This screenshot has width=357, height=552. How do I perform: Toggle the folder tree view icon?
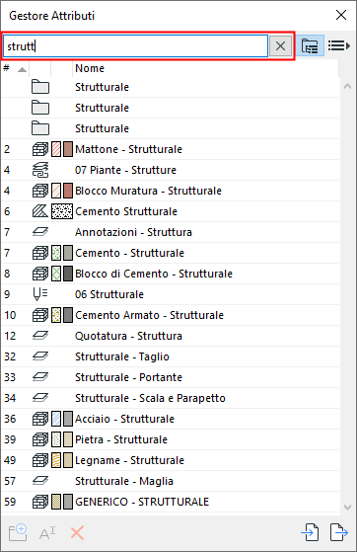pos(310,45)
